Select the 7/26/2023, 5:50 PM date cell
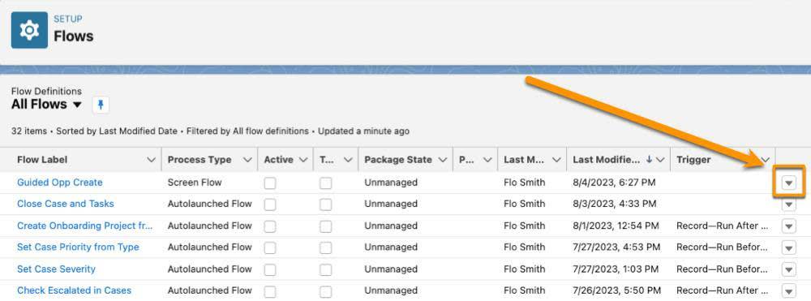Screen dimensions: 811x301 pos(616,290)
